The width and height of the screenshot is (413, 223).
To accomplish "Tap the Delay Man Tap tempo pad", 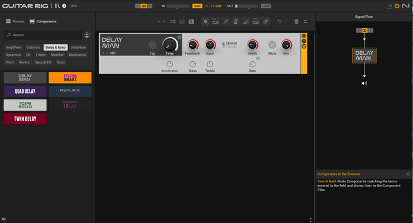I will [x=152, y=45].
